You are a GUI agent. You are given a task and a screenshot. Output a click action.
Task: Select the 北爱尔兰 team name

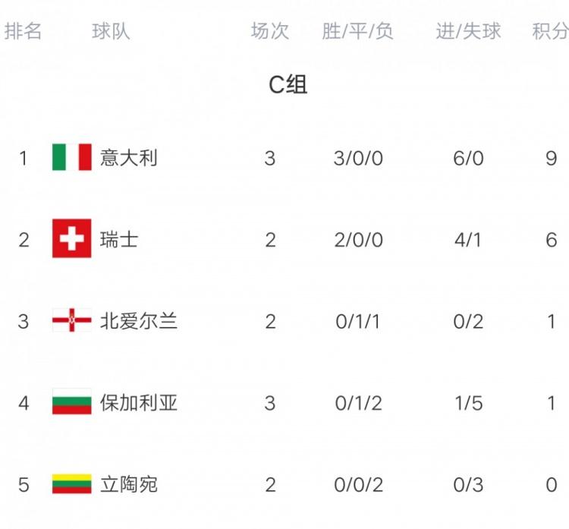pyautogui.click(x=139, y=321)
